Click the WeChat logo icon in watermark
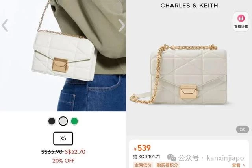 point(172,158)
